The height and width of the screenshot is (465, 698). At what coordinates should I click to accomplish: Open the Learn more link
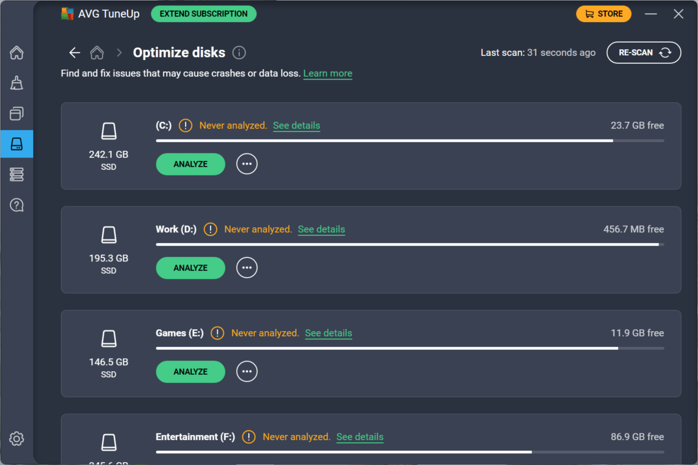pyautogui.click(x=327, y=74)
